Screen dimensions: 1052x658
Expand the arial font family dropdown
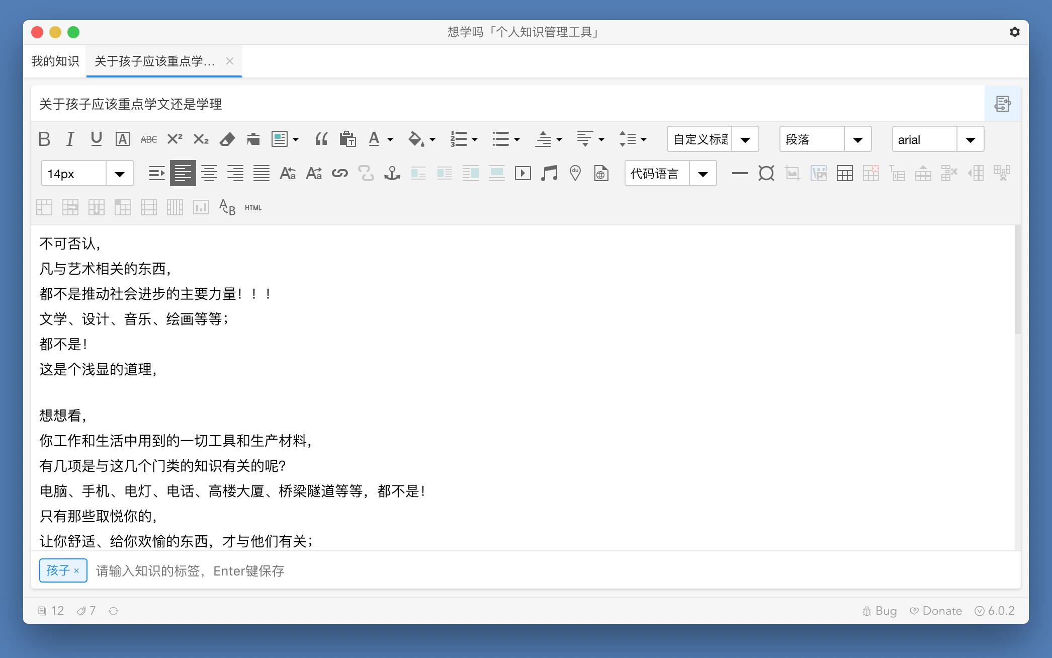click(970, 139)
